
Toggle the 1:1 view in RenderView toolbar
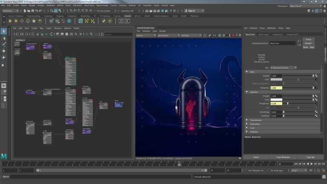(x=215, y=35)
